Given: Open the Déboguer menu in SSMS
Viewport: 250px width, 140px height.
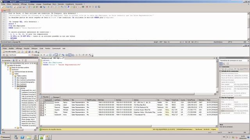Looking at the screenshot, I should (34, 48).
